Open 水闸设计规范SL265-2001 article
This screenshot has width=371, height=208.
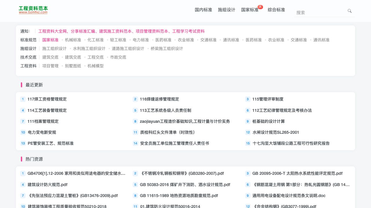click(x=276, y=132)
